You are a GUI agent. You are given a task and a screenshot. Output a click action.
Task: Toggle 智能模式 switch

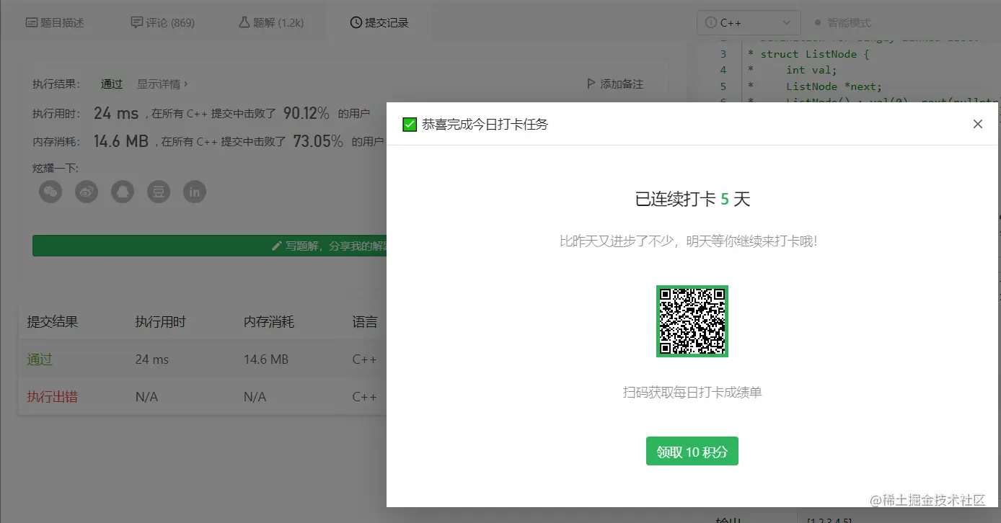(842, 23)
